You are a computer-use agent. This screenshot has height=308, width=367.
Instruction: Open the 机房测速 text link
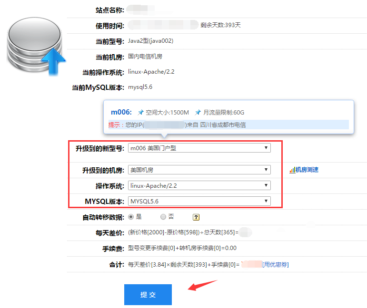[307, 170]
